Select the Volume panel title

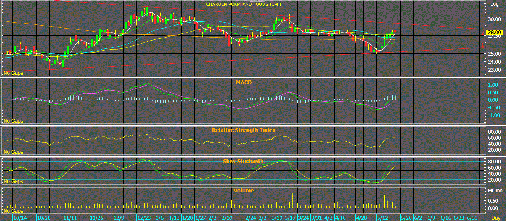[243, 191]
